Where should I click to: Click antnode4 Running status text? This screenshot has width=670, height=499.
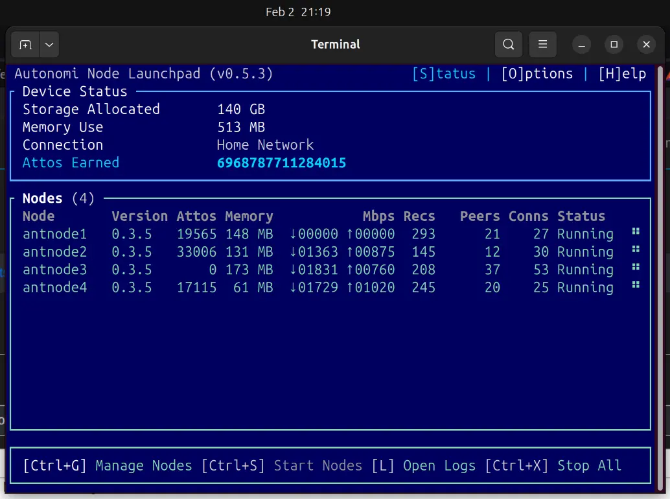(585, 288)
